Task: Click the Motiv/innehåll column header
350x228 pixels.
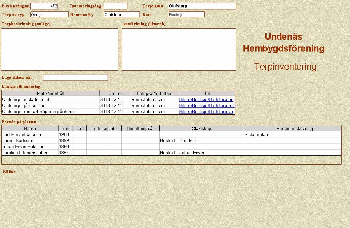Action: (x=50, y=93)
